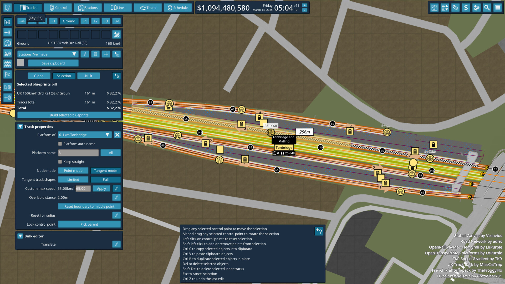Click the Build selected blueprints button

click(69, 115)
